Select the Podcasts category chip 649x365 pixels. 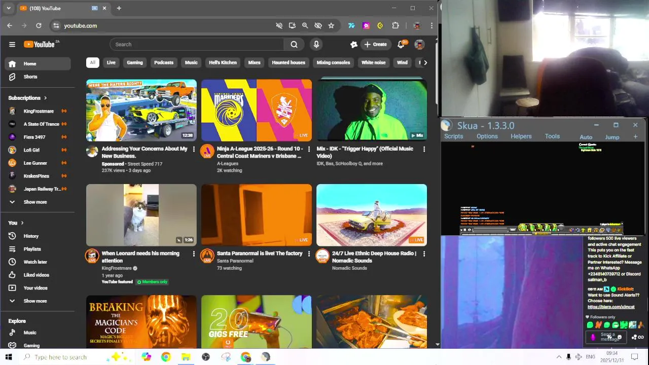tap(164, 62)
